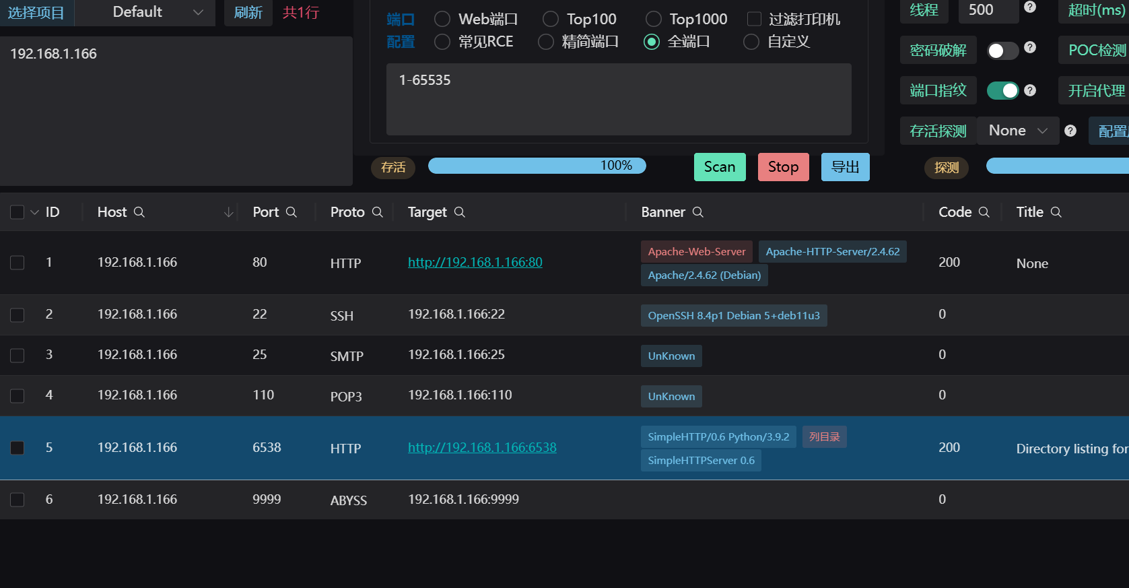This screenshot has width=1129, height=588.
Task: Toggle the 密码破解 switch on
Action: [1002, 51]
